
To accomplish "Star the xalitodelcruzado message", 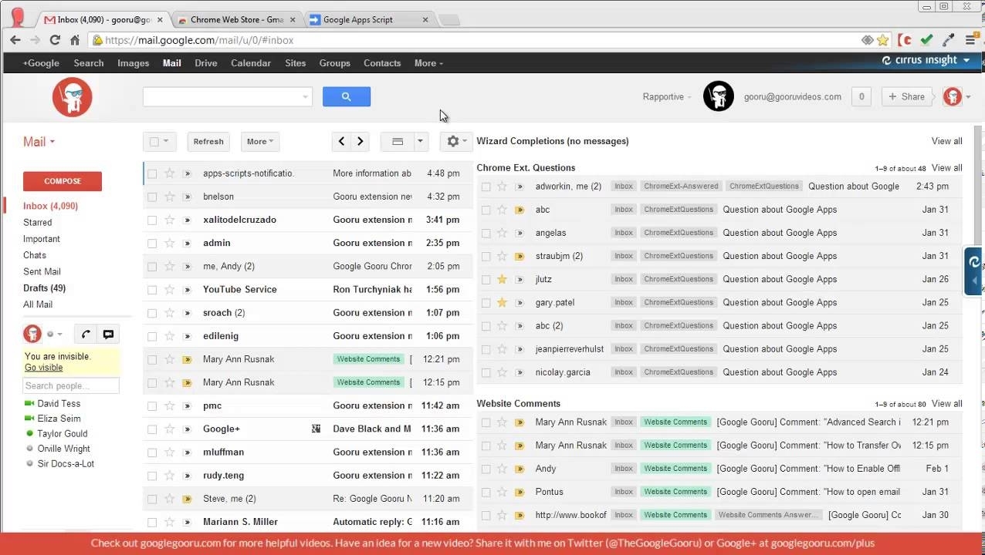I will click(x=170, y=220).
